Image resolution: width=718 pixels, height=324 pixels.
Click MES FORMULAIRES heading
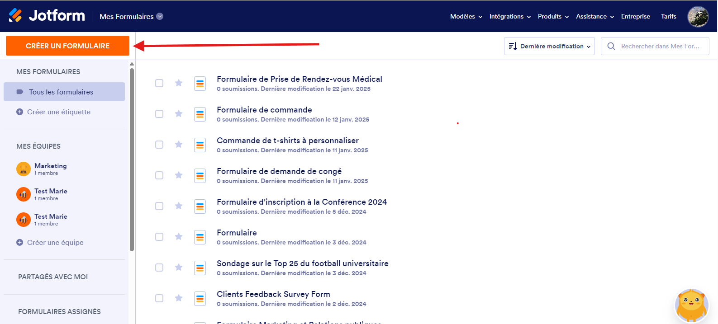click(x=48, y=71)
